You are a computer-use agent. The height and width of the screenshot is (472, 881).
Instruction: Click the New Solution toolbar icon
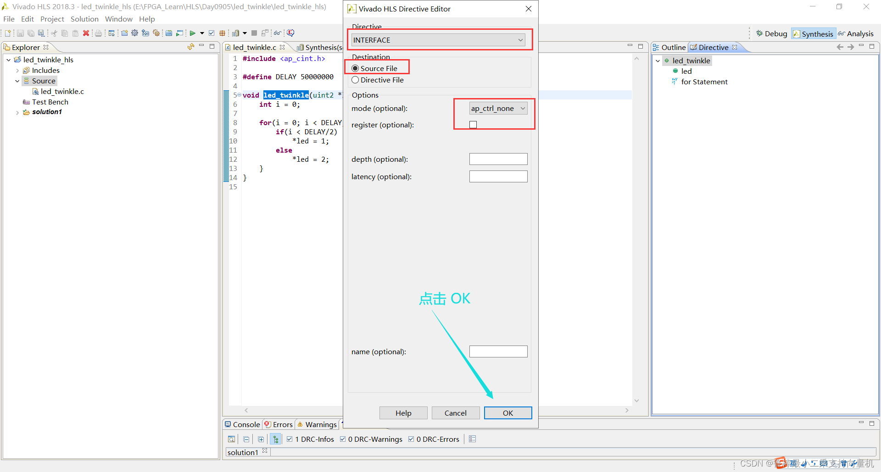(x=145, y=33)
